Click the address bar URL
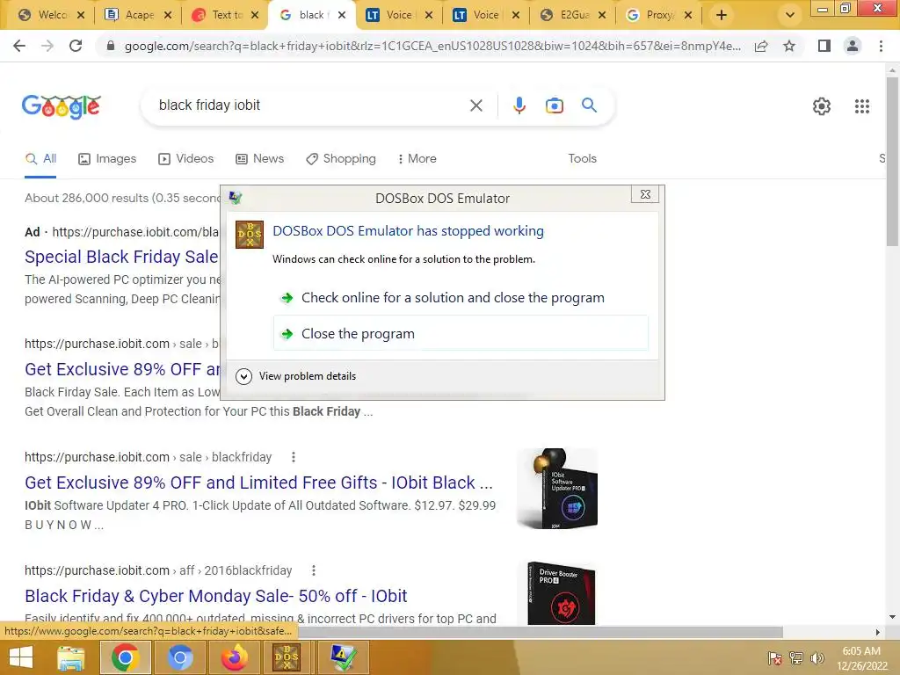Screen dimensions: 900x675 432,46
